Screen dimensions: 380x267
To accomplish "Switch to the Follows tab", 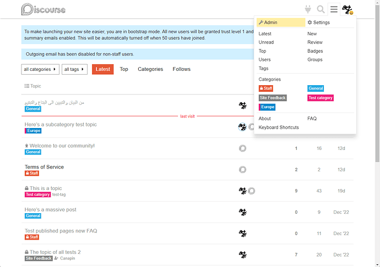I will (182, 69).
